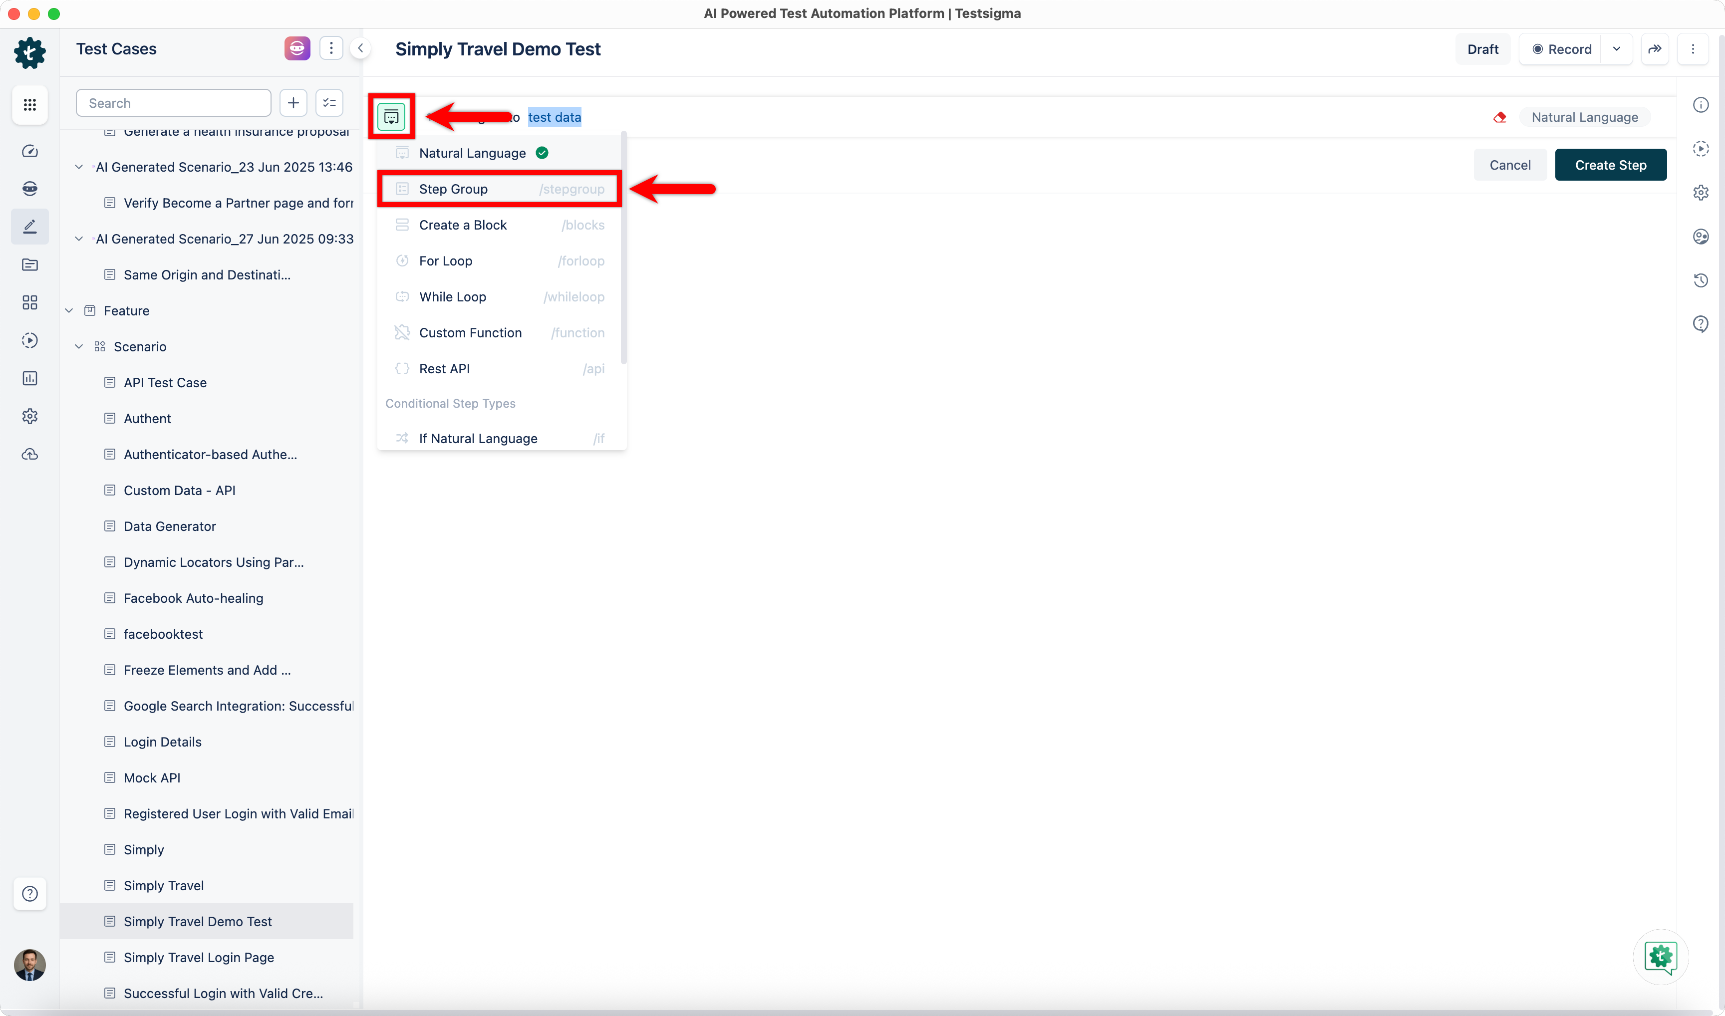Viewport: 1725px width, 1016px height.
Task: Click the pink AI copilot icon
Action: (x=297, y=48)
